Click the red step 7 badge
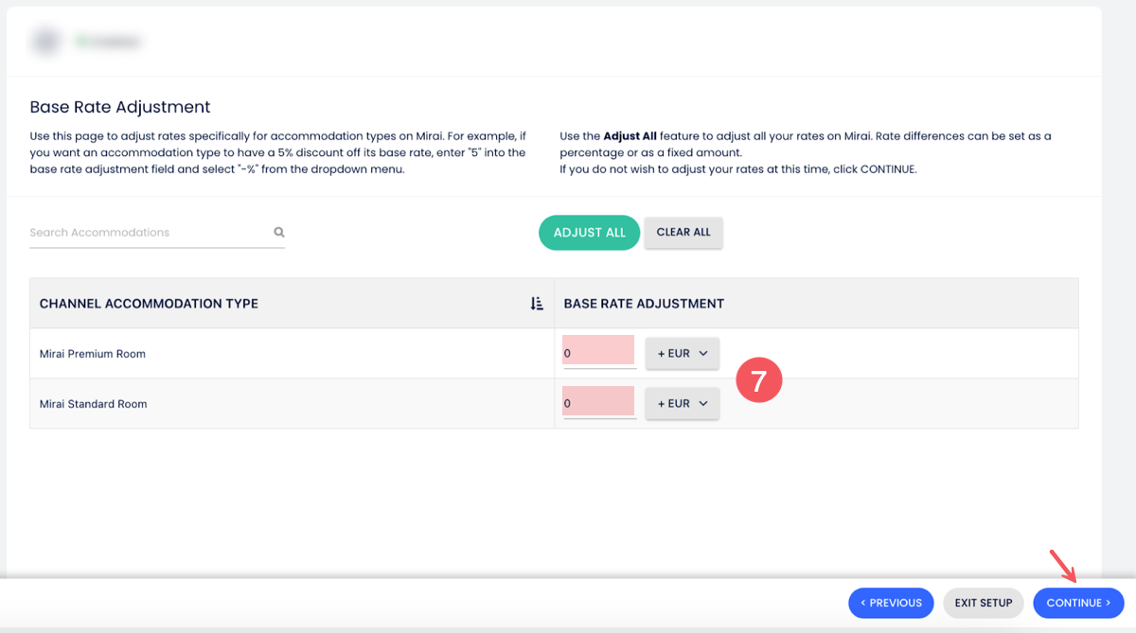This screenshot has height=633, width=1136. point(758,380)
